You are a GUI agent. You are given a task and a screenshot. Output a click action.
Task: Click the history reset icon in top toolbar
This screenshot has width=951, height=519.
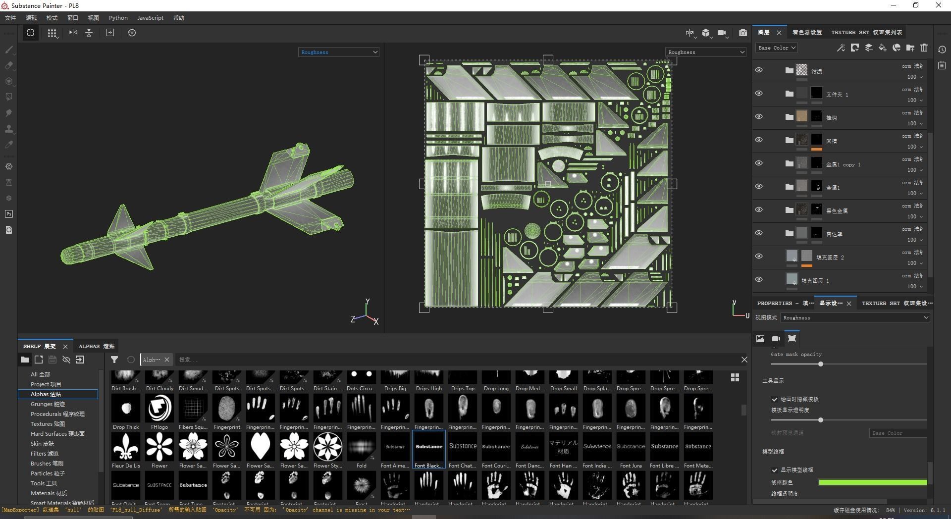pyautogui.click(x=132, y=33)
